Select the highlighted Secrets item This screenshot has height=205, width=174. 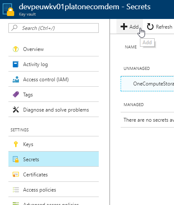[53, 159]
